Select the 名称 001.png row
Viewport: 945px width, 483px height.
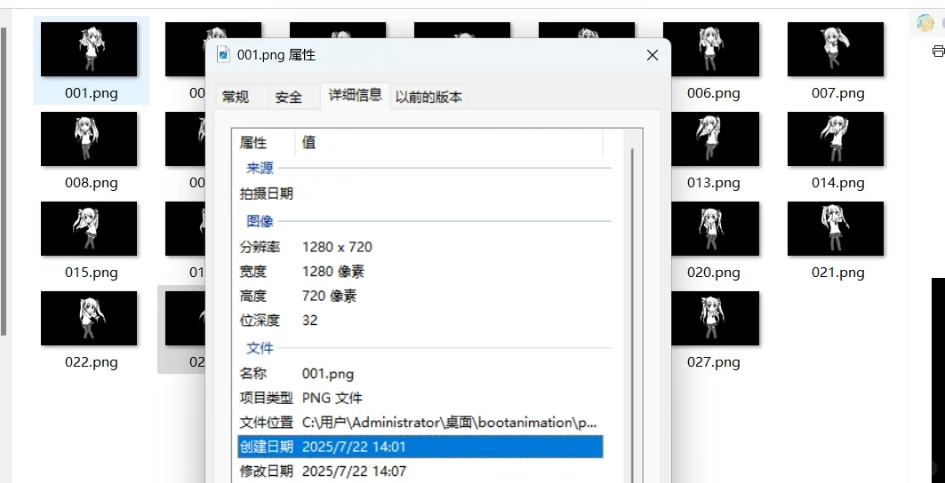[420, 374]
